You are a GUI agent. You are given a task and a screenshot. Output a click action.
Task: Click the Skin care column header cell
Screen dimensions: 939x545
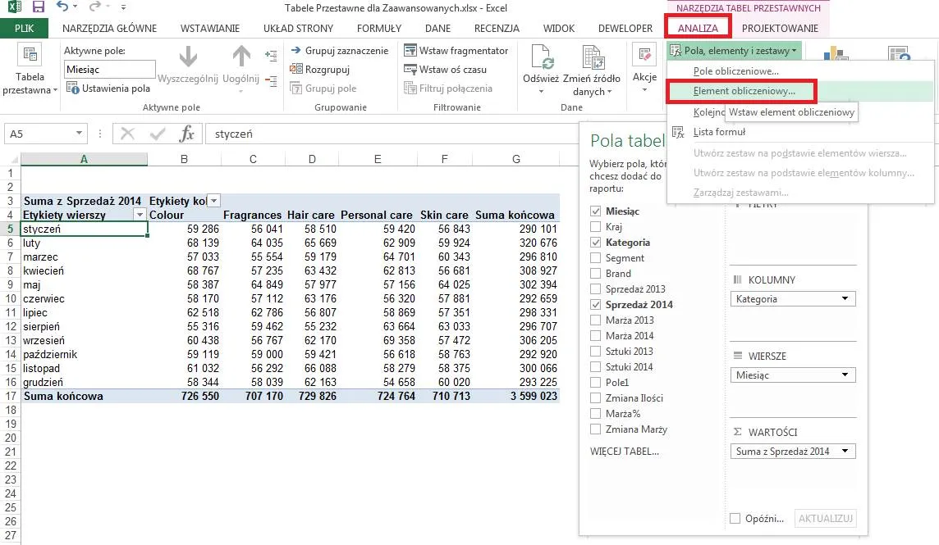[x=444, y=215]
